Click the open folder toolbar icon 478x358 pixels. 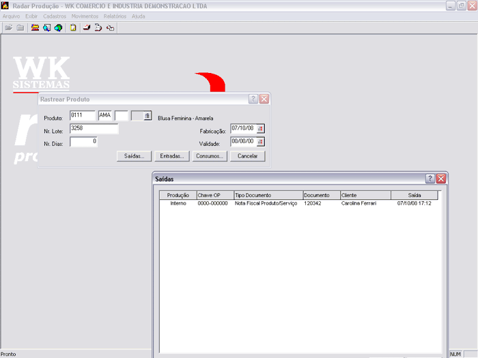point(9,28)
